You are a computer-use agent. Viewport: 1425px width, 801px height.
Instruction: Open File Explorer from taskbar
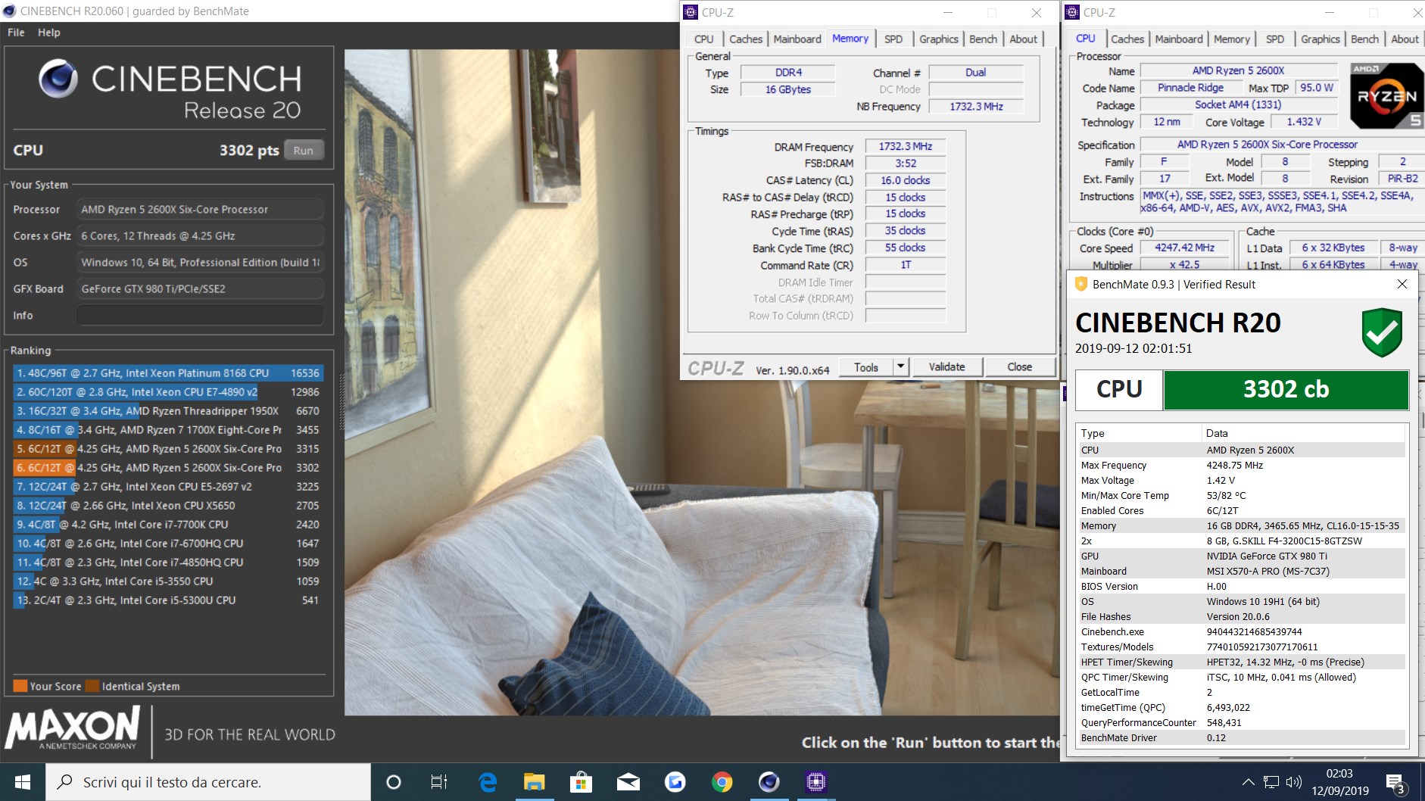[534, 782]
